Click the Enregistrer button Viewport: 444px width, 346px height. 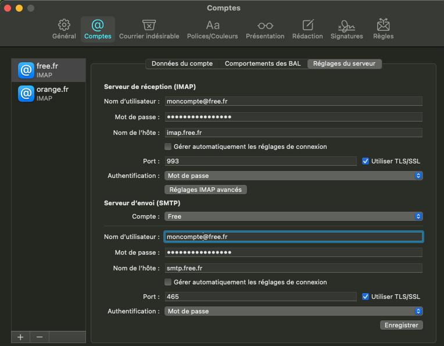(x=401, y=325)
